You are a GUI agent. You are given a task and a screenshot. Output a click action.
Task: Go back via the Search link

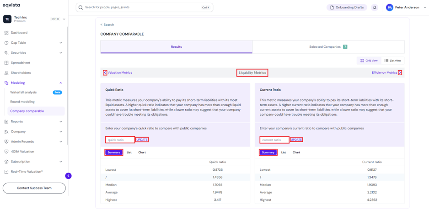coord(107,25)
